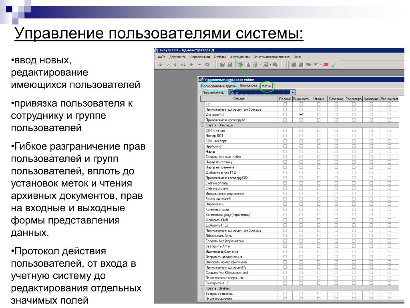Open the Отчёты интерактивные menu
This screenshot has height=308, width=410.
pyautogui.click(x=271, y=57)
